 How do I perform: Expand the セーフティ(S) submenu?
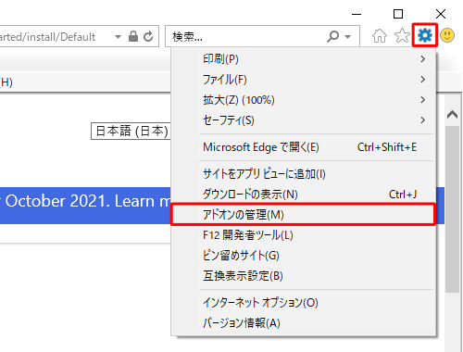point(303,120)
